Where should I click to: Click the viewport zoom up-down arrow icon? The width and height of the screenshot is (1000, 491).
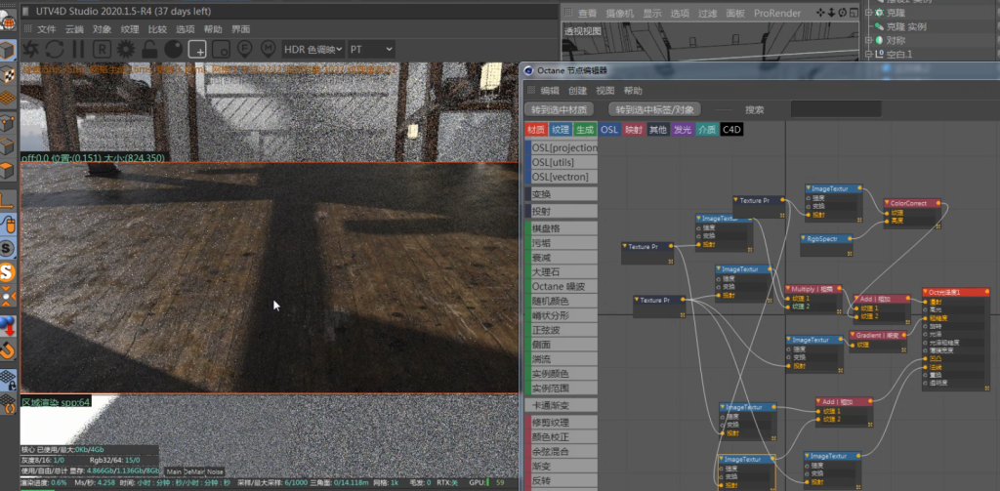831,13
